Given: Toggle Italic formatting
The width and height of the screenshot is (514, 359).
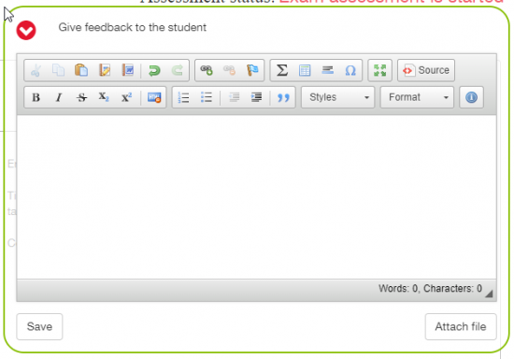Looking at the screenshot, I should coord(59,97).
